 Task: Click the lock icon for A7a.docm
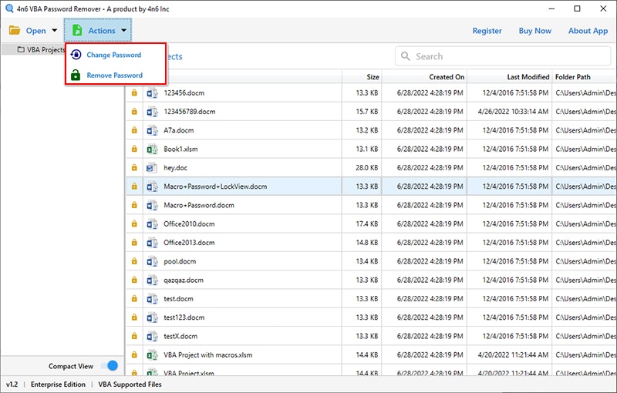point(134,129)
